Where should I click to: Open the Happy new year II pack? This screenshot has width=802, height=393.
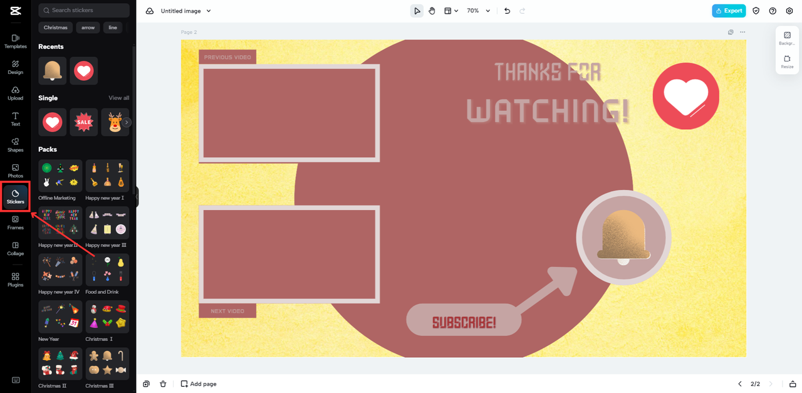click(60, 223)
